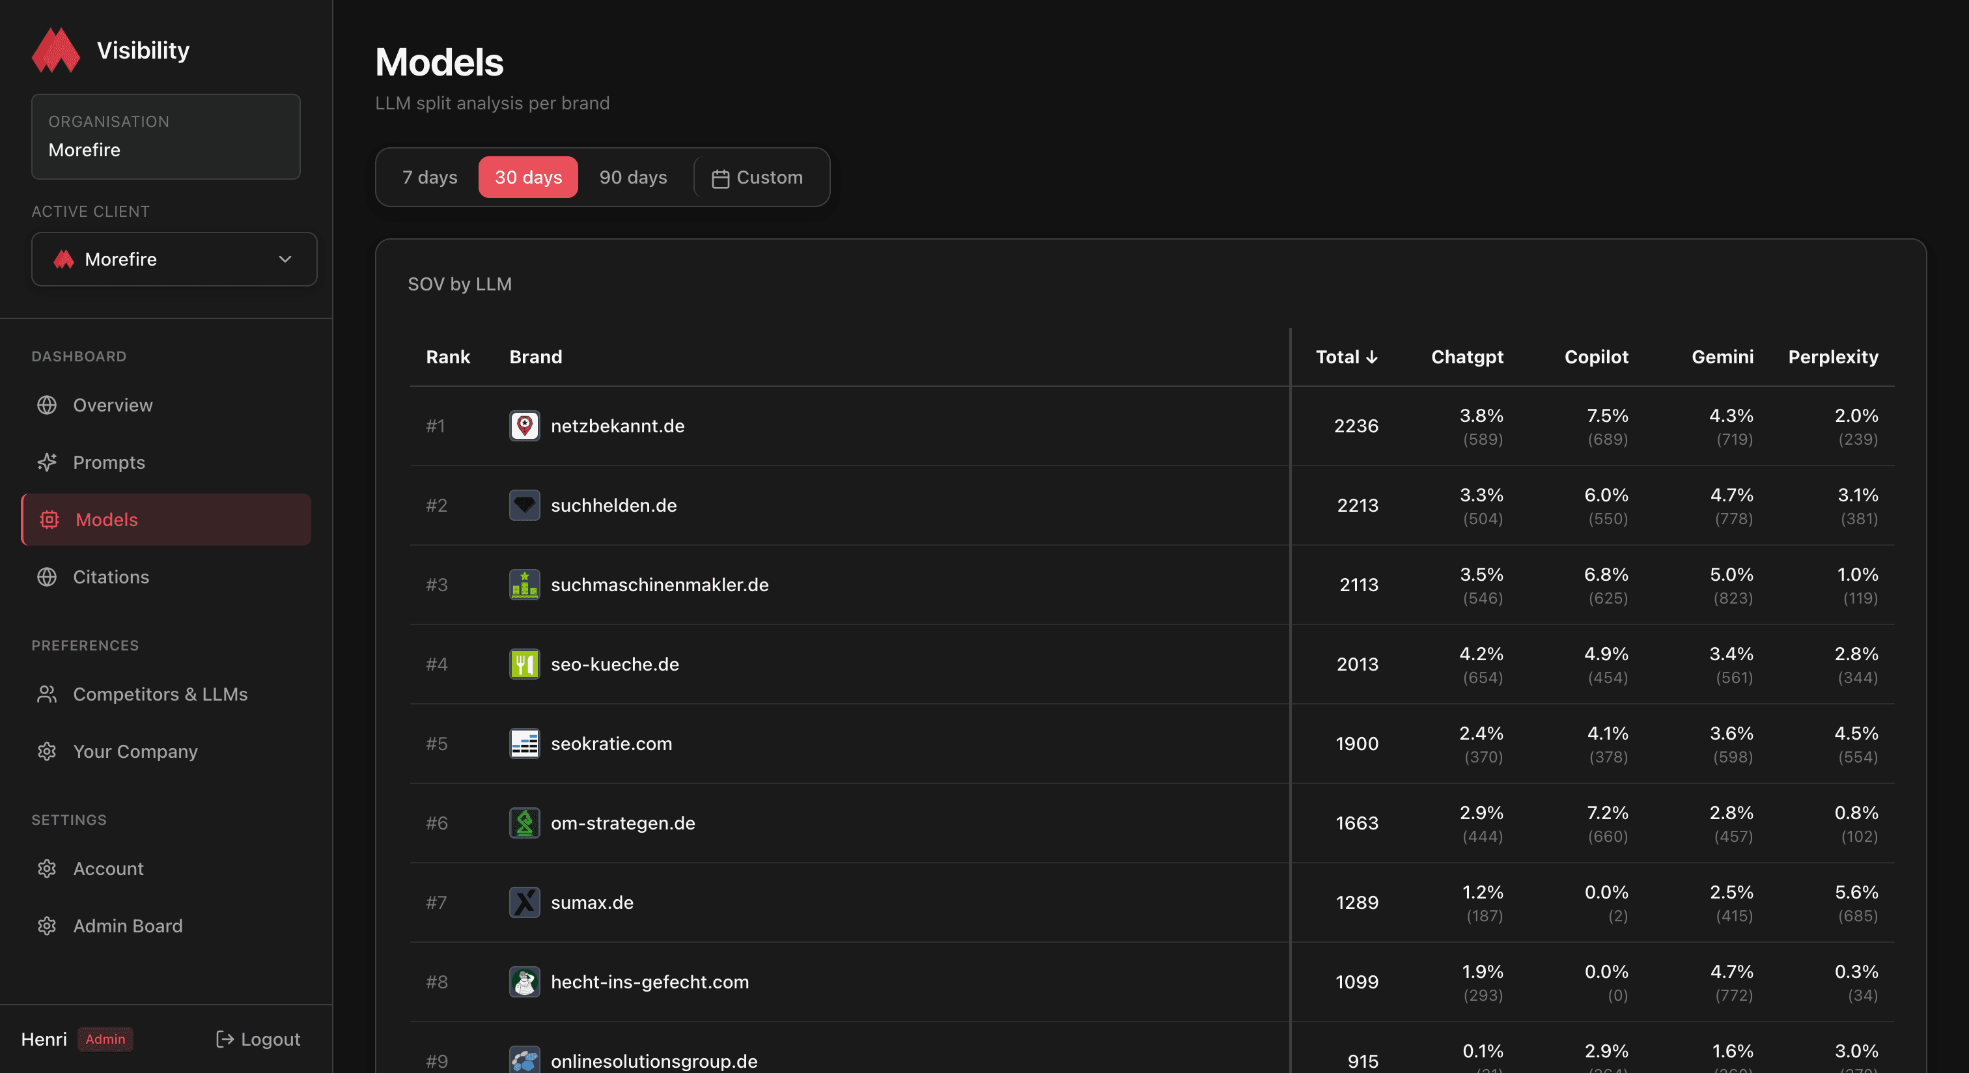
Task: Switch to 90 days range
Action: pyautogui.click(x=633, y=177)
